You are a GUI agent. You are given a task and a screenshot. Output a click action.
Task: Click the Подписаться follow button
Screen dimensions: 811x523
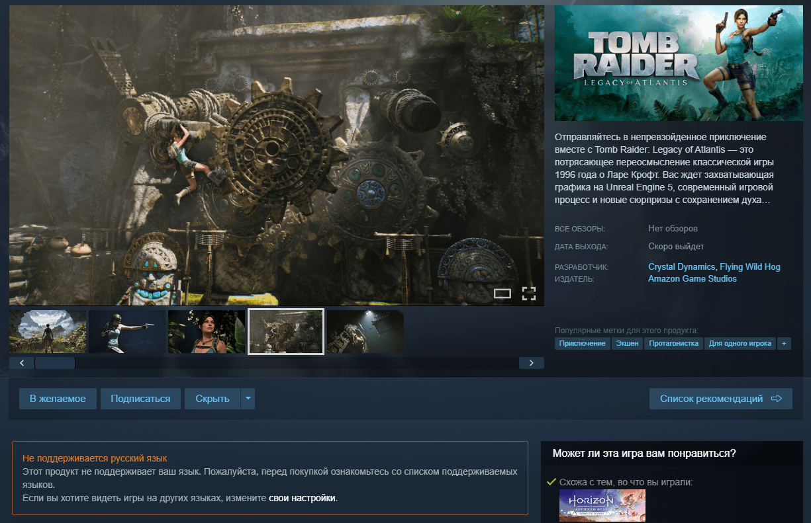pyautogui.click(x=140, y=399)
